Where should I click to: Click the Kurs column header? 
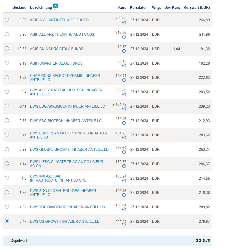(x=122, y=8)
